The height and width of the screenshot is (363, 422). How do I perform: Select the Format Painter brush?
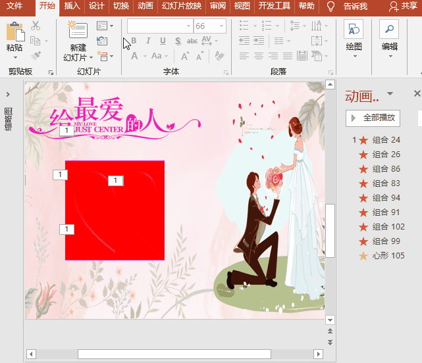[36, 56]
